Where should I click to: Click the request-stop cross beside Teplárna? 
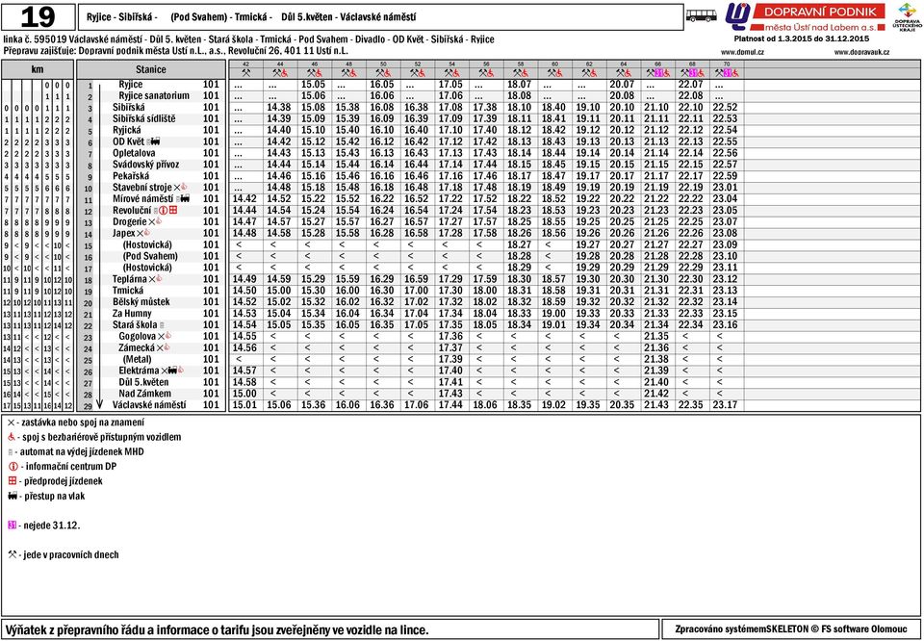(151, 279)
